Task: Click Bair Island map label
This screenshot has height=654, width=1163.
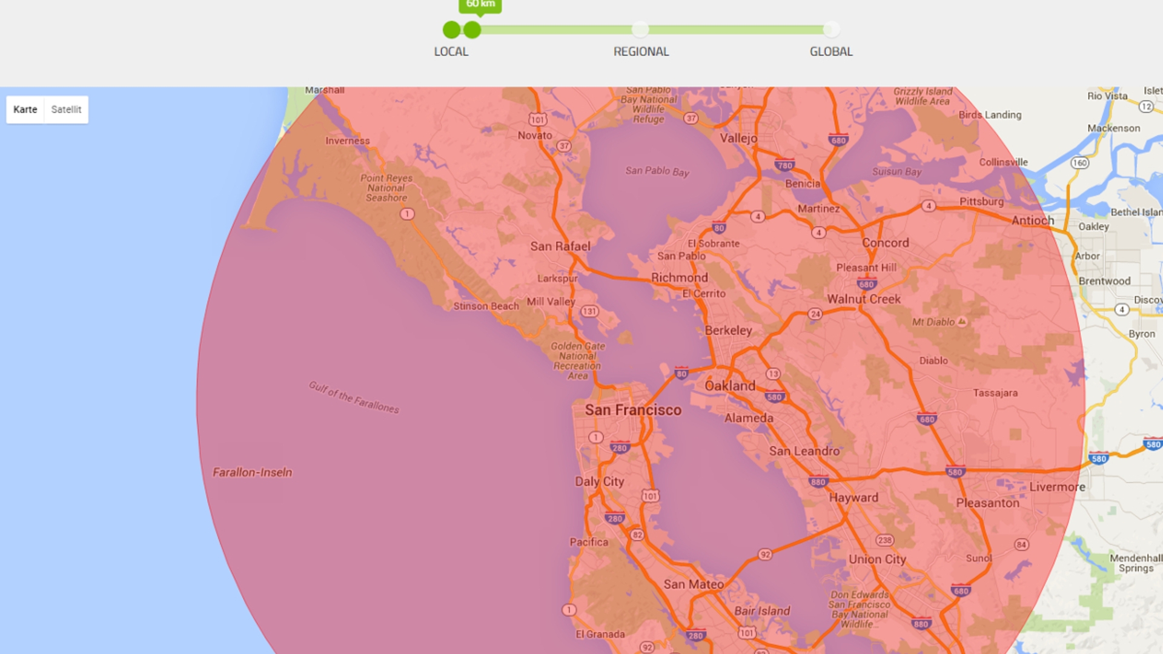Action: pos(762,611)
